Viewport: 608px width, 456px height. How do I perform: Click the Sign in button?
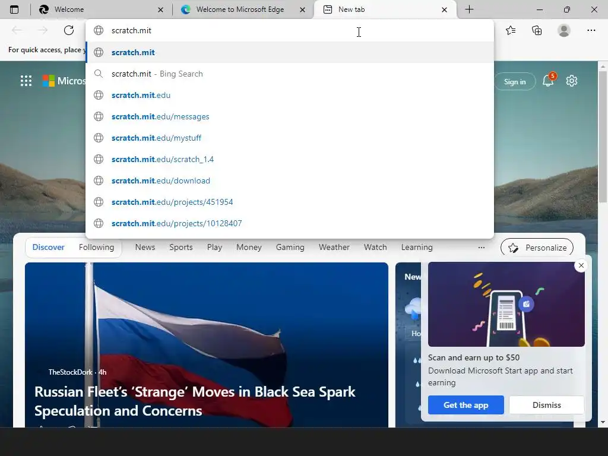(x=515, y=81)
